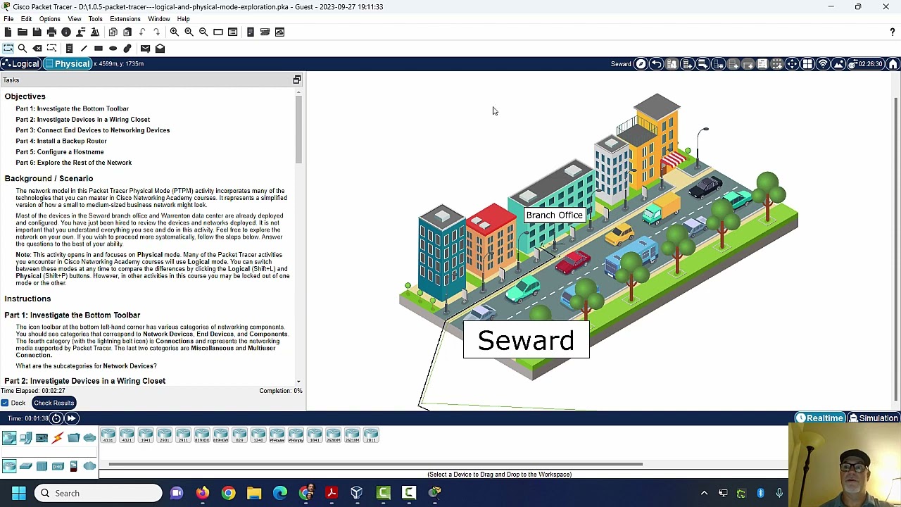Open the context help question mark
The image size is (901, 507).
893,32
